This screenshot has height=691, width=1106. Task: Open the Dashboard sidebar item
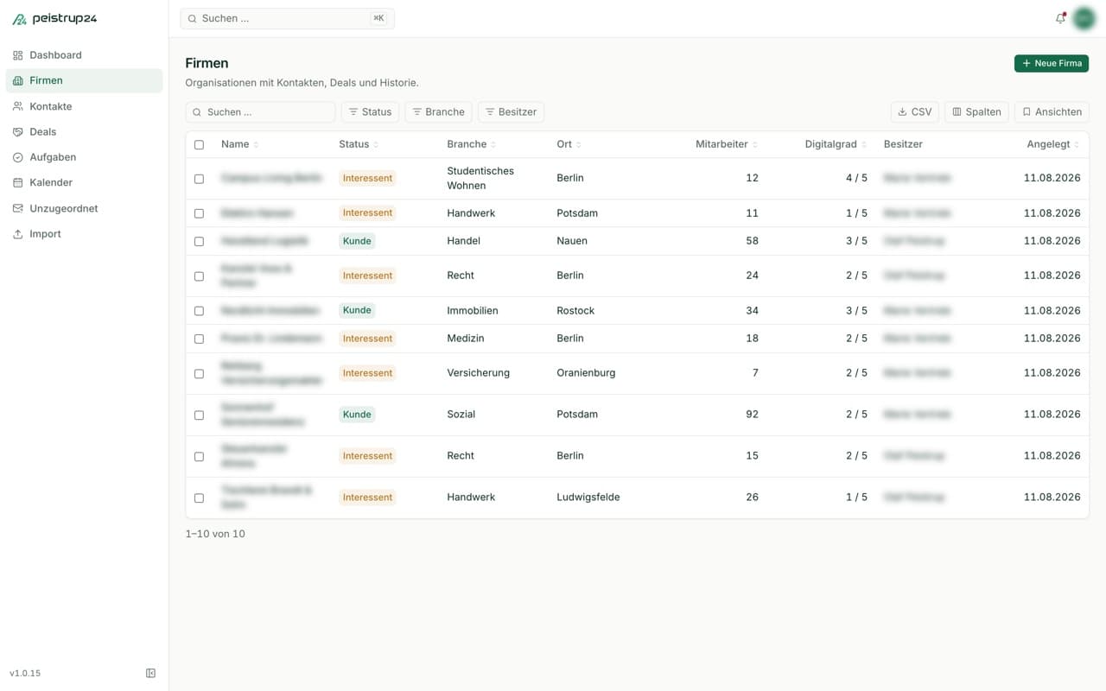coord(84,55)
